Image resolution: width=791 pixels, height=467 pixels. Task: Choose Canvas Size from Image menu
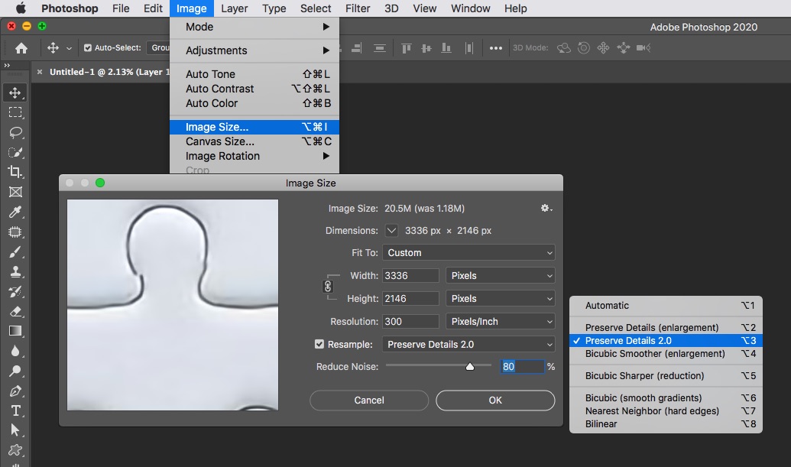click(220, 141)
